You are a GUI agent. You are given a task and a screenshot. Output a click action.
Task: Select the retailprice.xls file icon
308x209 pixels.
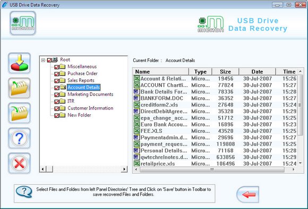coord(136,163)
